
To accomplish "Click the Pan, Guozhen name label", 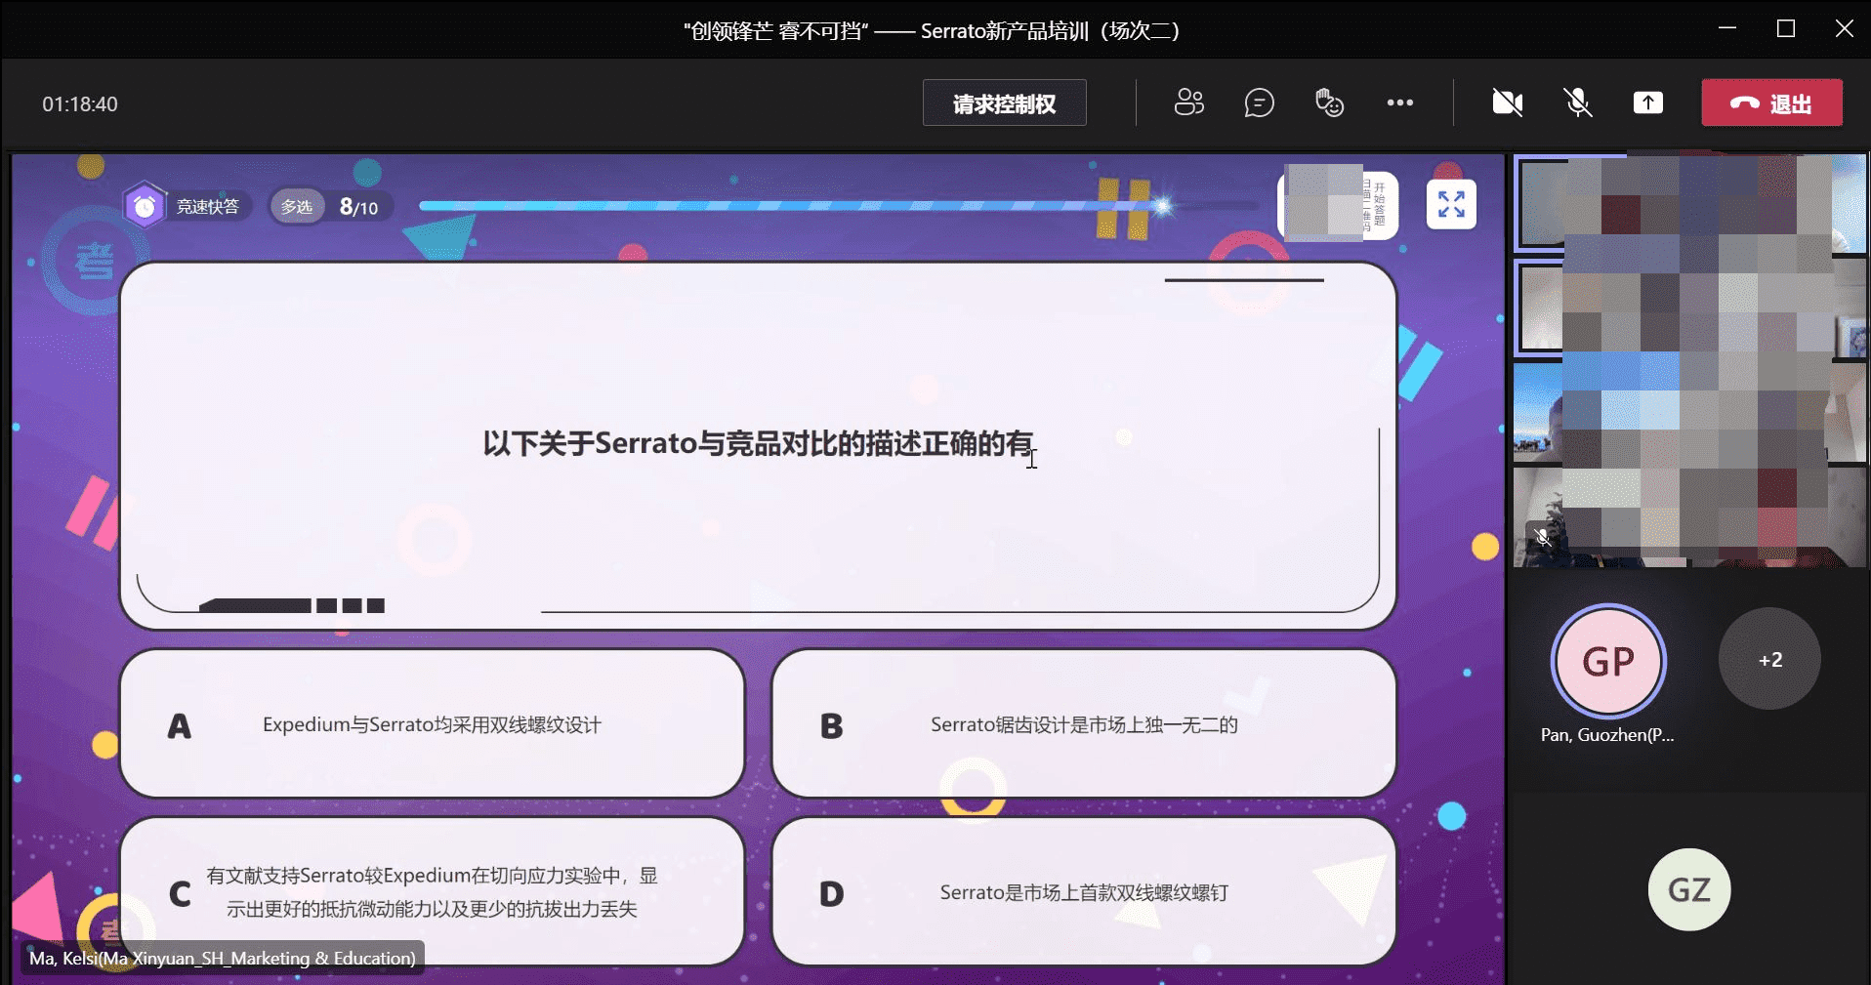I will pos(1607,735).
